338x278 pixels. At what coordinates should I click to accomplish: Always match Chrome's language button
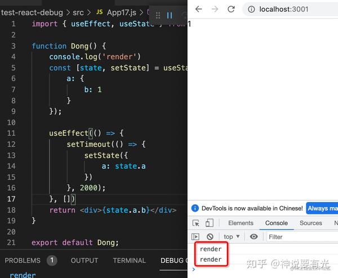pos(322,208)
